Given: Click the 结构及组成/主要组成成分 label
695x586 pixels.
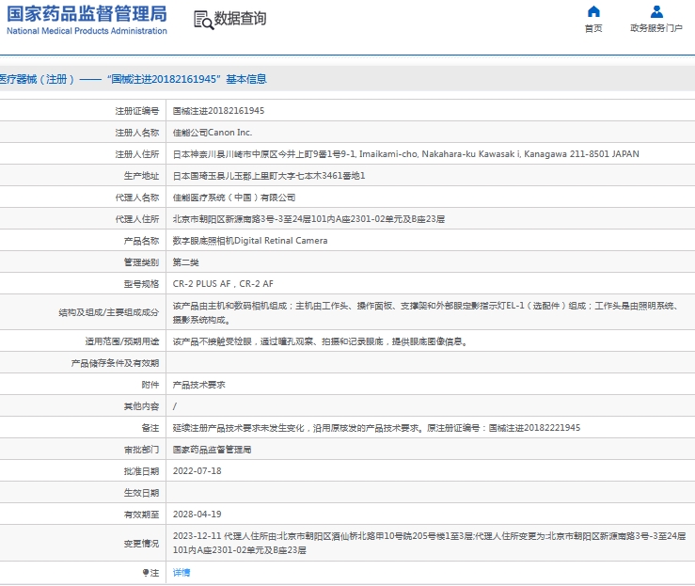Looking at the screenshot, I should click(x=108, y=313).
